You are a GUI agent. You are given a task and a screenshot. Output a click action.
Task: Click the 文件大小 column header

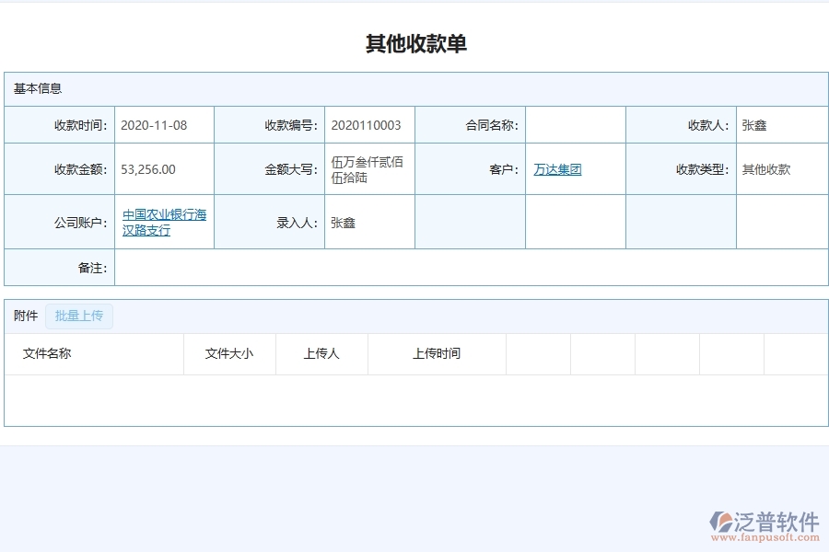click(x=229, y=353)
